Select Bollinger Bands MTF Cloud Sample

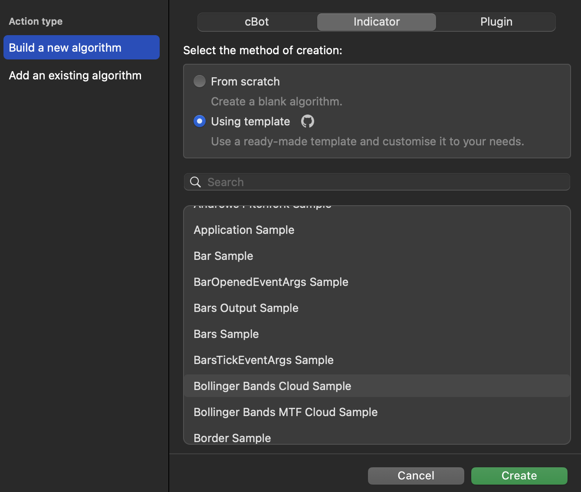tap(286, 412)
